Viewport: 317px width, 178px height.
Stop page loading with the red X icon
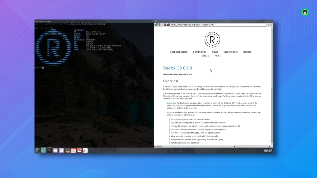(x=165, y=25)
